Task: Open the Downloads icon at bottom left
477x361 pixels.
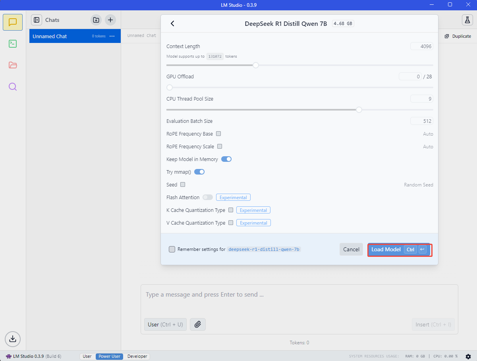Action: pos(13,339)
